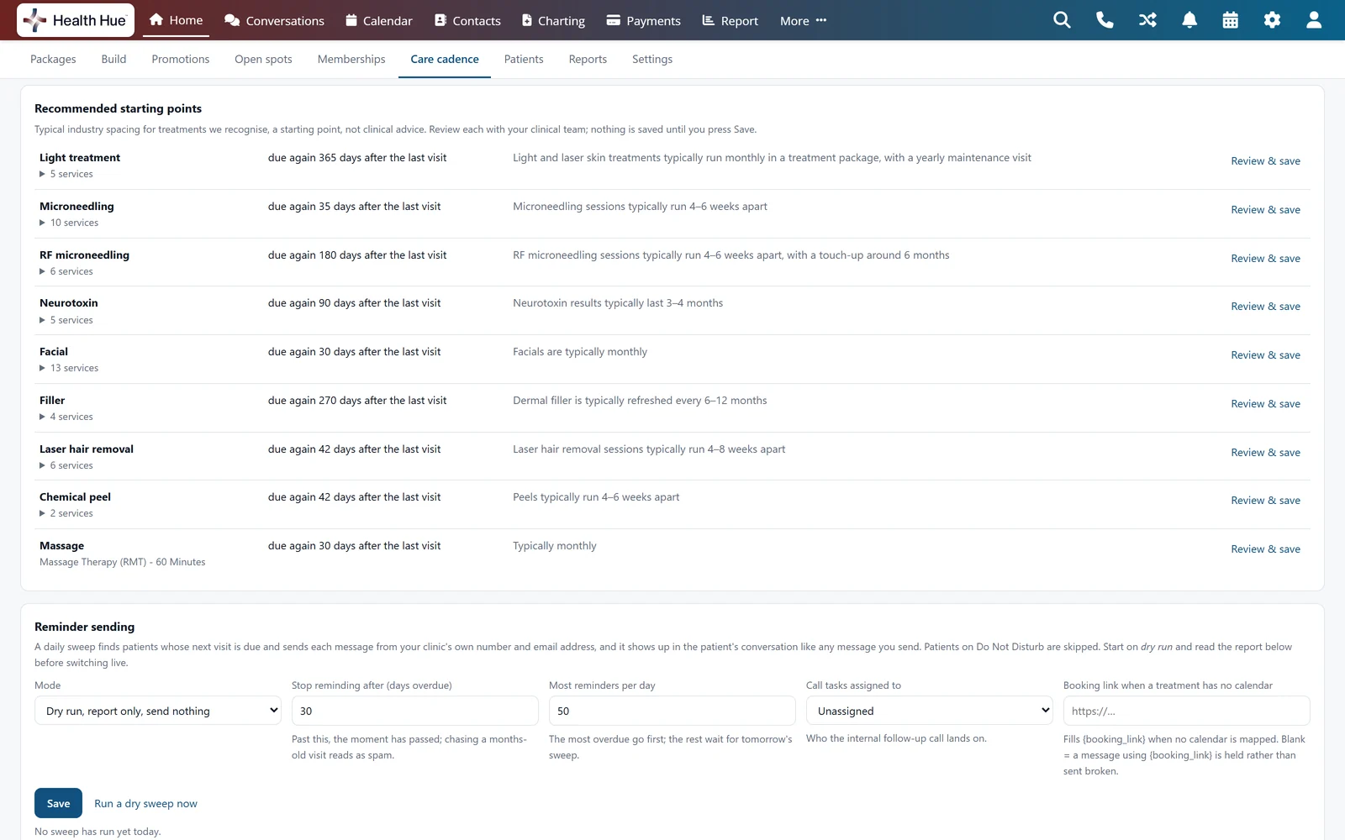1345x840 pixels.
Task: Open the calendar grid icon in the header
Action: [x=1231, y=20]
